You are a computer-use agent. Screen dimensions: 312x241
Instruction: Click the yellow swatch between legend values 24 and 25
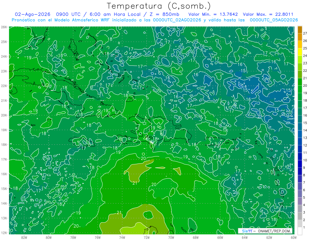point(300,52)
